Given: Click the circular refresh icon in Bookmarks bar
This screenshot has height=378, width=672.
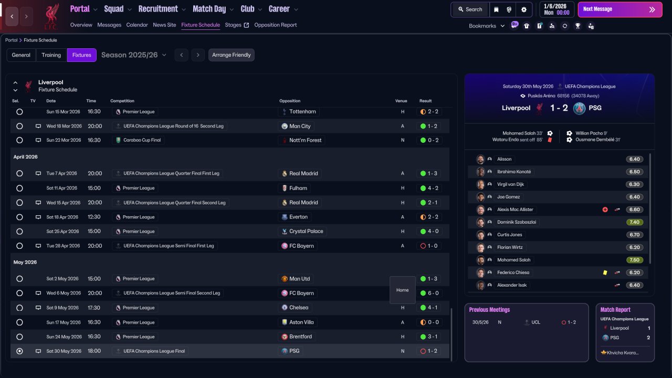Looking at the screenshot, I should (x=564, y=26).
